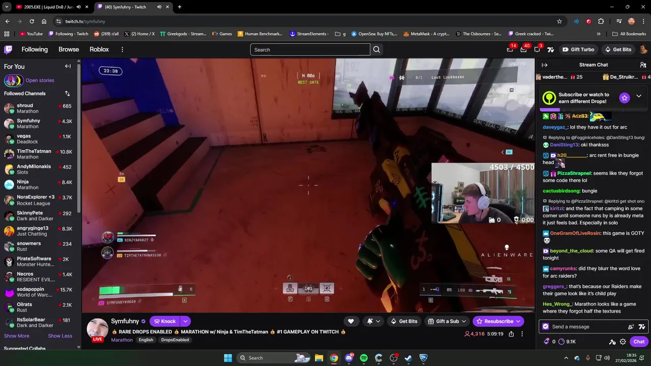Image resolution: width=651 pixels, height=366 pixels.
Task: Open Steam from the taskbar
Action: click(x=408, y=358)
